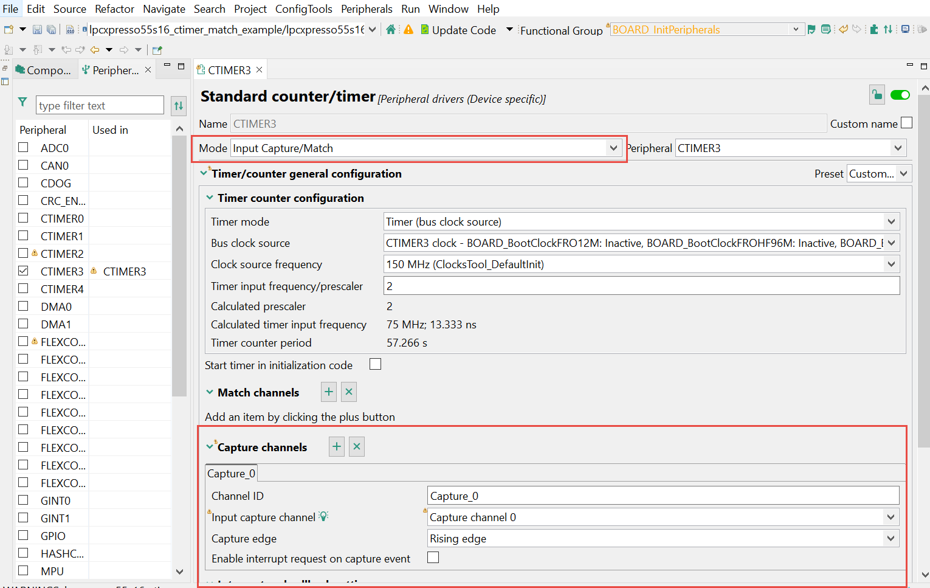This screenshot has width=930, height=588.
Task: Tick the CTIMER1 peripheral checkbox
Action: [24, 235]
